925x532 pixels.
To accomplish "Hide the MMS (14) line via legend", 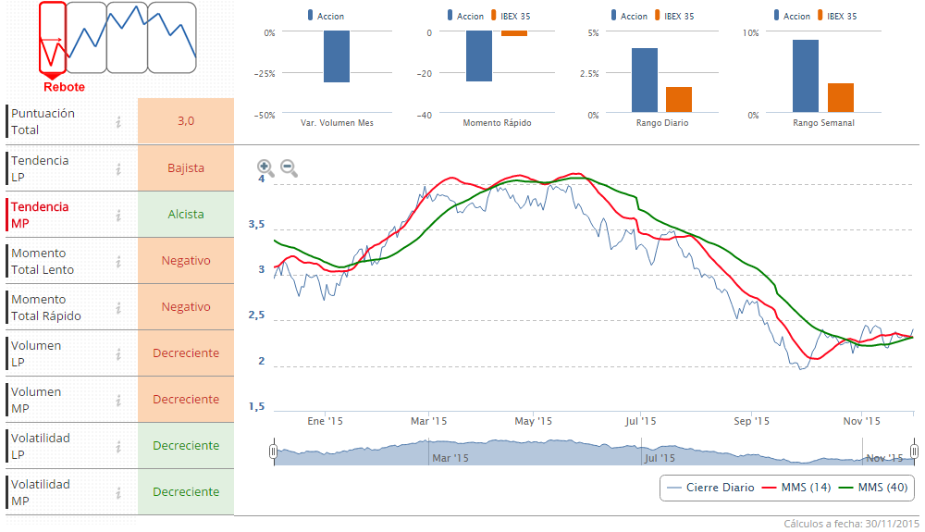I will [798, 488].
